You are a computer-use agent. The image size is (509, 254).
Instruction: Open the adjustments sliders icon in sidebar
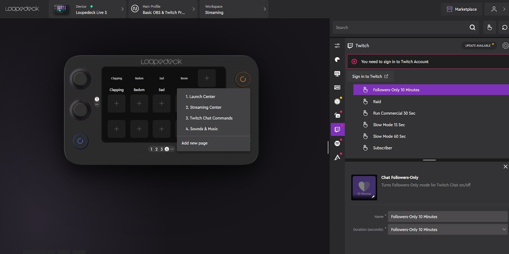pyautogui.click(x=337, y=46)
